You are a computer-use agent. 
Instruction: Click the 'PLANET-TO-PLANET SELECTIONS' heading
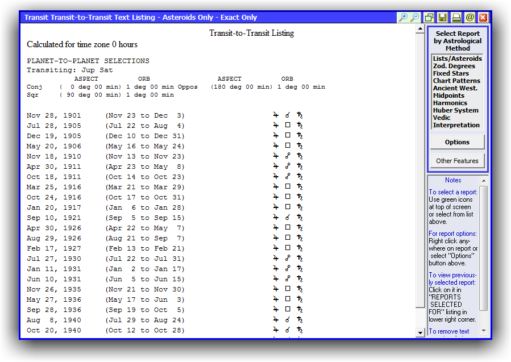point(88,61)
